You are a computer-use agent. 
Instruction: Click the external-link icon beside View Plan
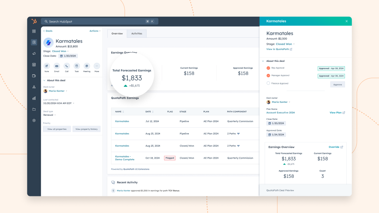click(x=344, y=112)
